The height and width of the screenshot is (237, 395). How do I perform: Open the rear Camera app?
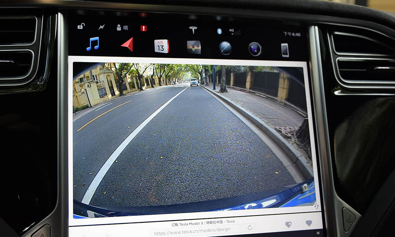pyautogui.click(x=255, y=49)
